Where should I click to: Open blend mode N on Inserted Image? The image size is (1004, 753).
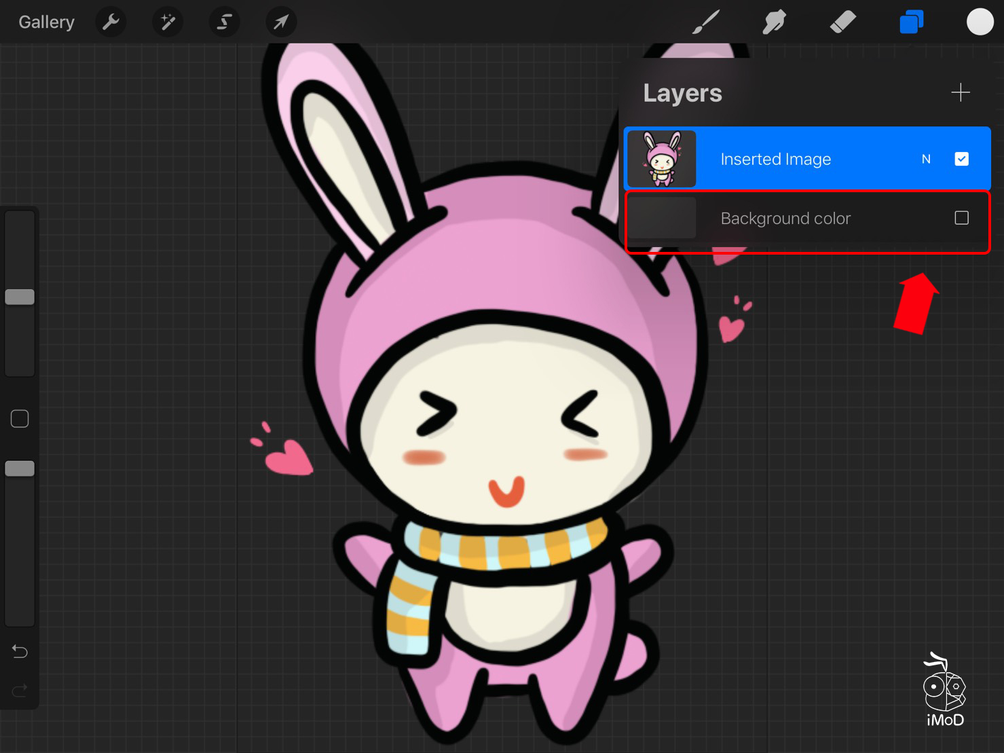[926, 159]
